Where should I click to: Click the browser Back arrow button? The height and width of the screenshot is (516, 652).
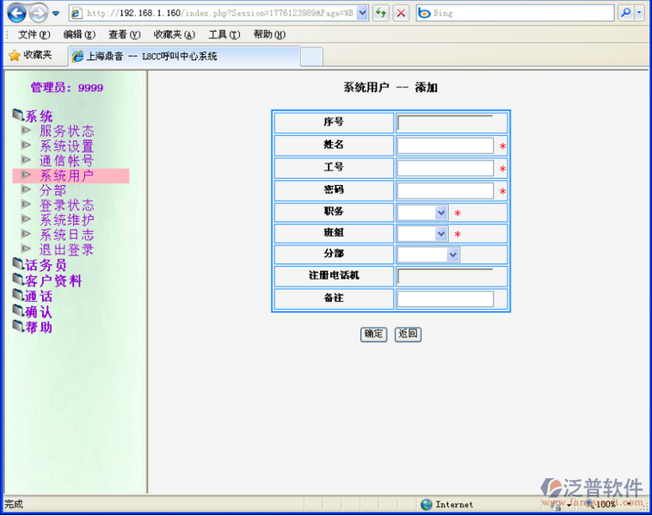[x=15, y=13]
